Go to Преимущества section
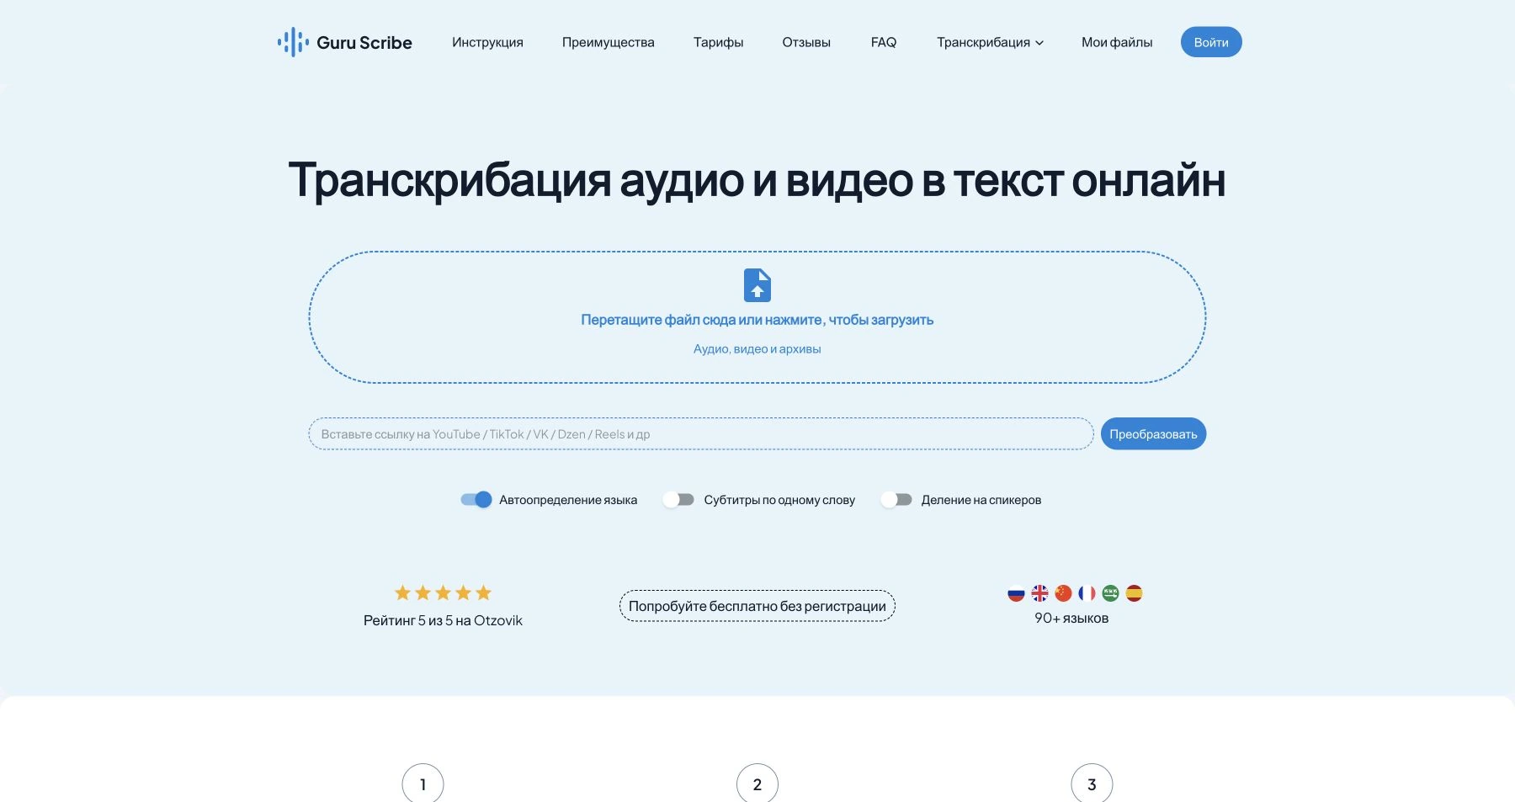This screenshot has width=1515, height=802. pos(608,42)
